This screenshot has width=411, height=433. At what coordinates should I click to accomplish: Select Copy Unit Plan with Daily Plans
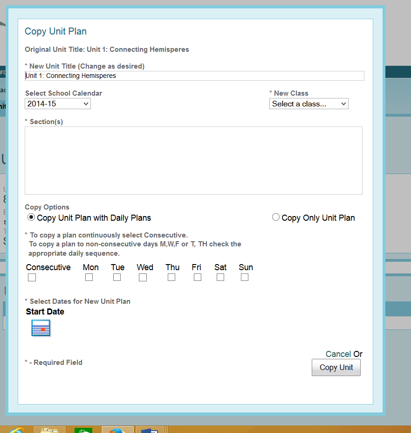click(x=31, y=217)
